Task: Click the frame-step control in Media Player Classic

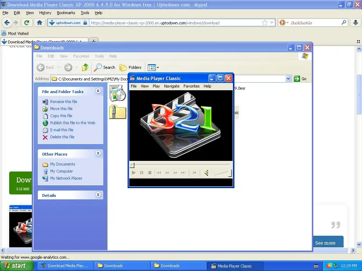Action: coord(194,173)
